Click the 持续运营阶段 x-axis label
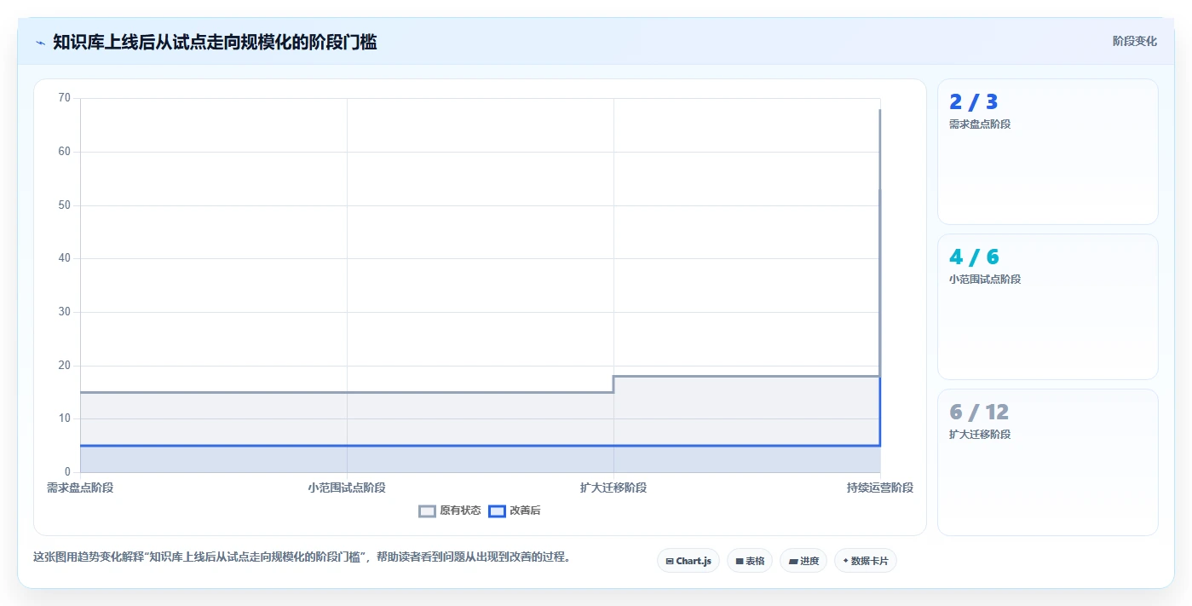The height and width of the screenshot is (606, 1192). tap(880, 488)
